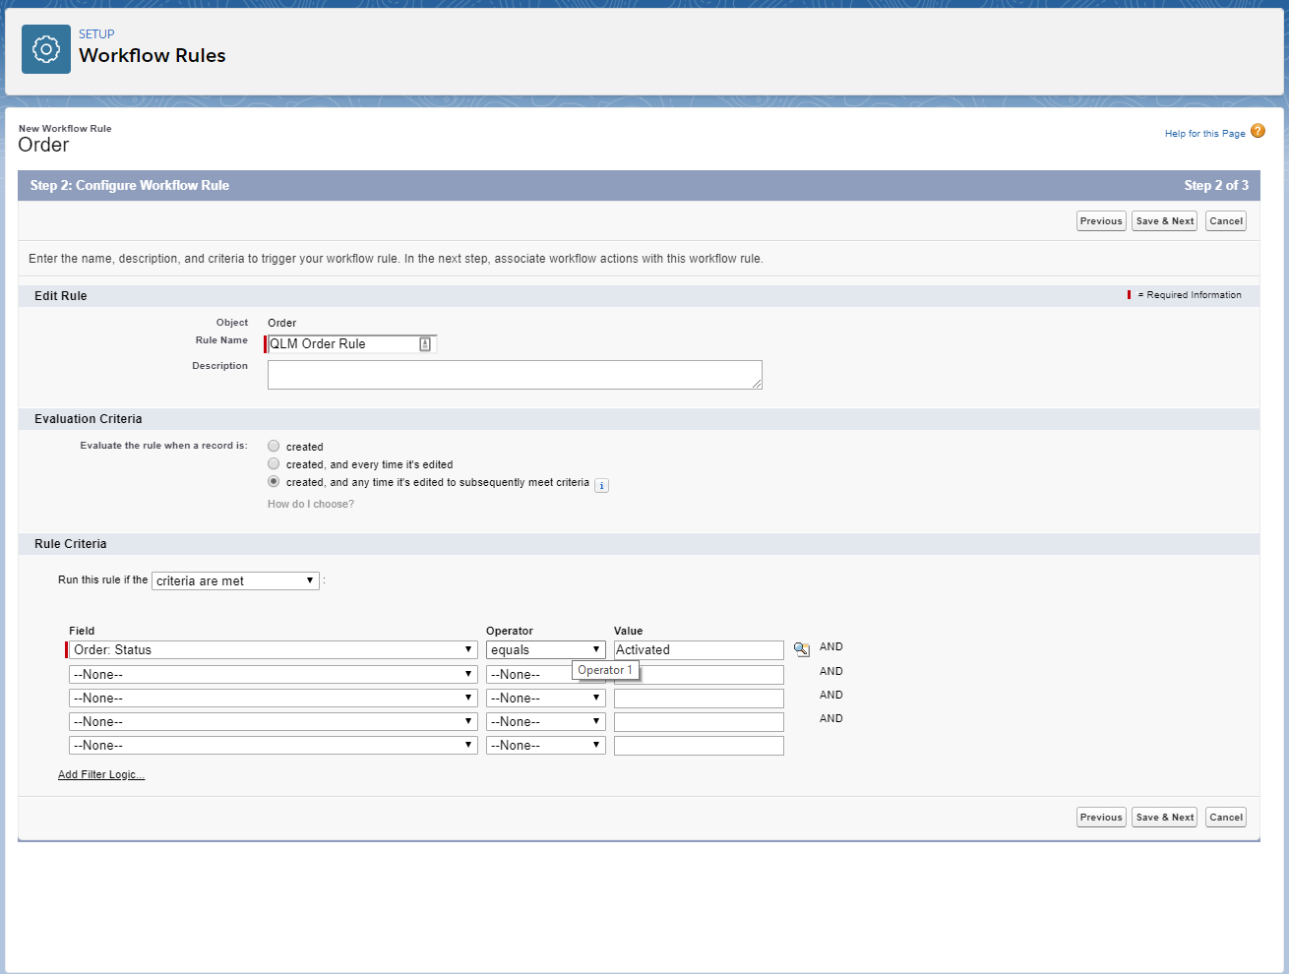Open the fifth row operator dropdown

coord(546,745)
